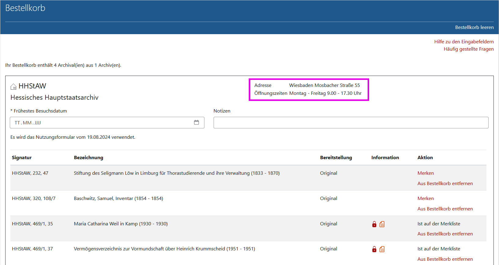
Task: Open Häufig gestellte Fragen link
Action: pyautogui.click(x=468, y=49)
